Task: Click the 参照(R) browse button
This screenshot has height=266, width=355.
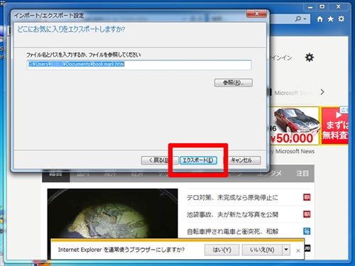Action: (234, 83)
